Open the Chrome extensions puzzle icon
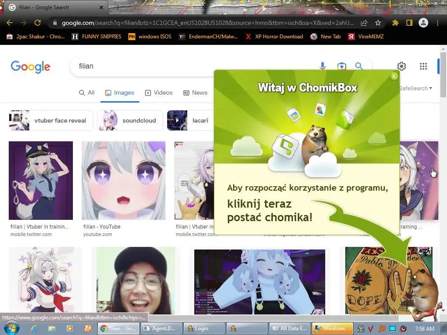This screenshot has height=335, width=447. [x=395, y=23]
